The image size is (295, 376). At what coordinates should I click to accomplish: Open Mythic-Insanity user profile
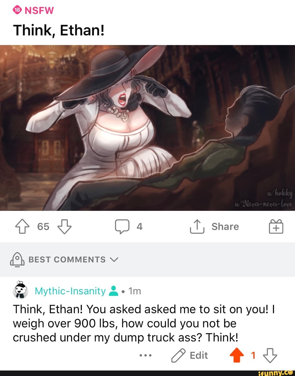70,291
